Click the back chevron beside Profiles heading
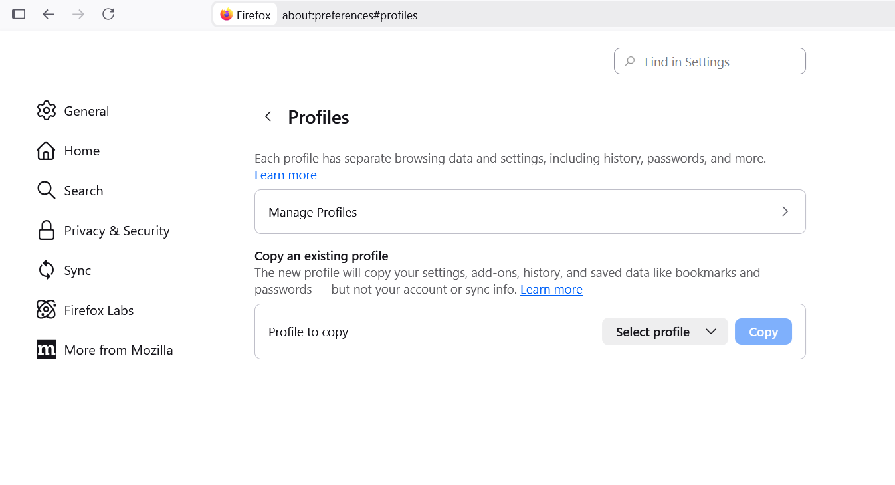Viewport: 895px width, 485px height. tap(268, 116)
